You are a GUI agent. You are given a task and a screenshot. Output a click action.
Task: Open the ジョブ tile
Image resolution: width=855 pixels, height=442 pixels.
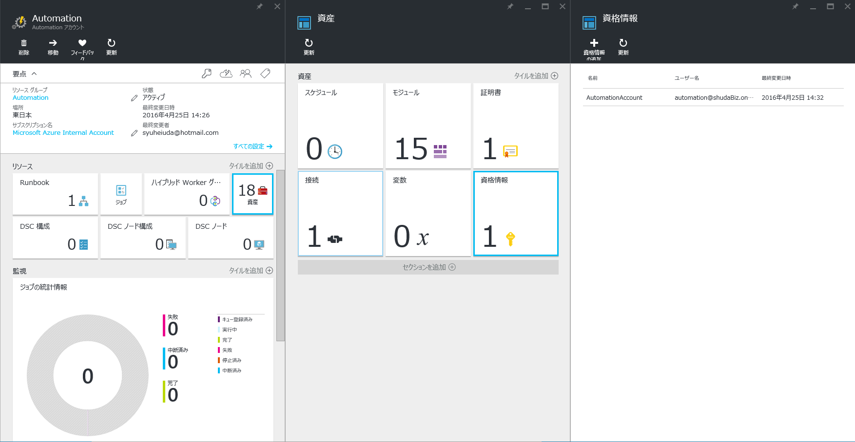click(x=121, y=194)
